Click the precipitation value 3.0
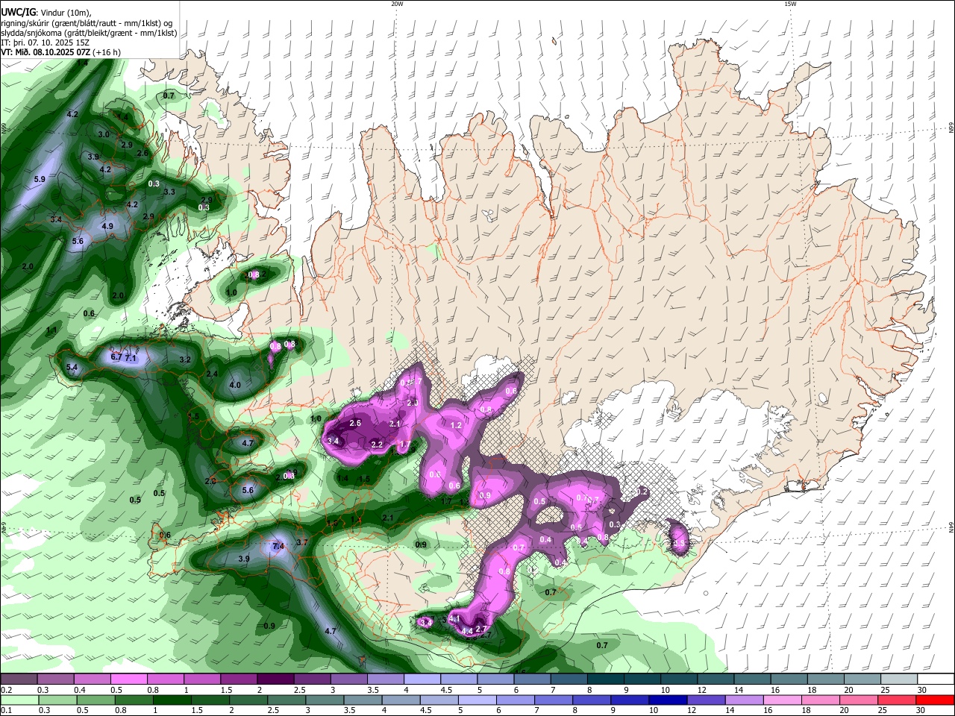 click(x=104, y=134)
